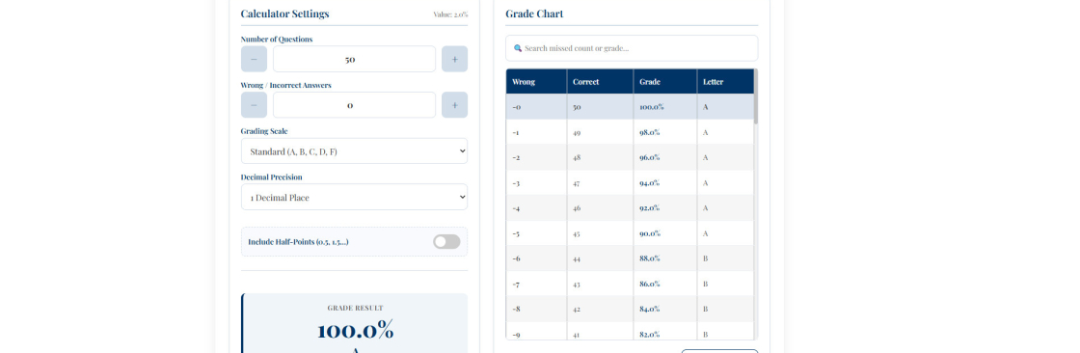Increase Wrong Answers with plus button
Viewport: 1080px width, 353px height.
click(454, 105)
